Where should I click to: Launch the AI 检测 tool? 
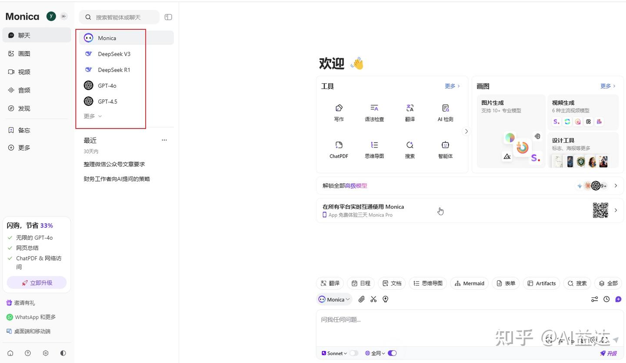(x=445, y=112)
